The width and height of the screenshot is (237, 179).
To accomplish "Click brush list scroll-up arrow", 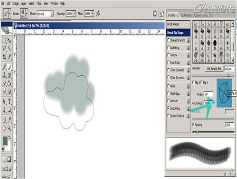I will (x=232, y=24).
